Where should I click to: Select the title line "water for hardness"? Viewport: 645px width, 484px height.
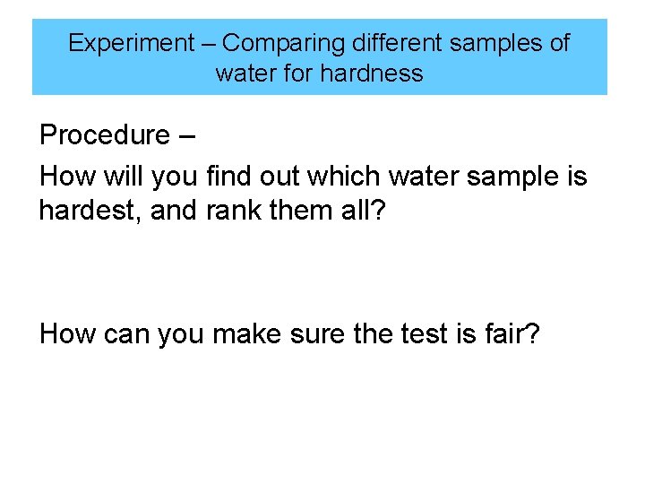320,73
